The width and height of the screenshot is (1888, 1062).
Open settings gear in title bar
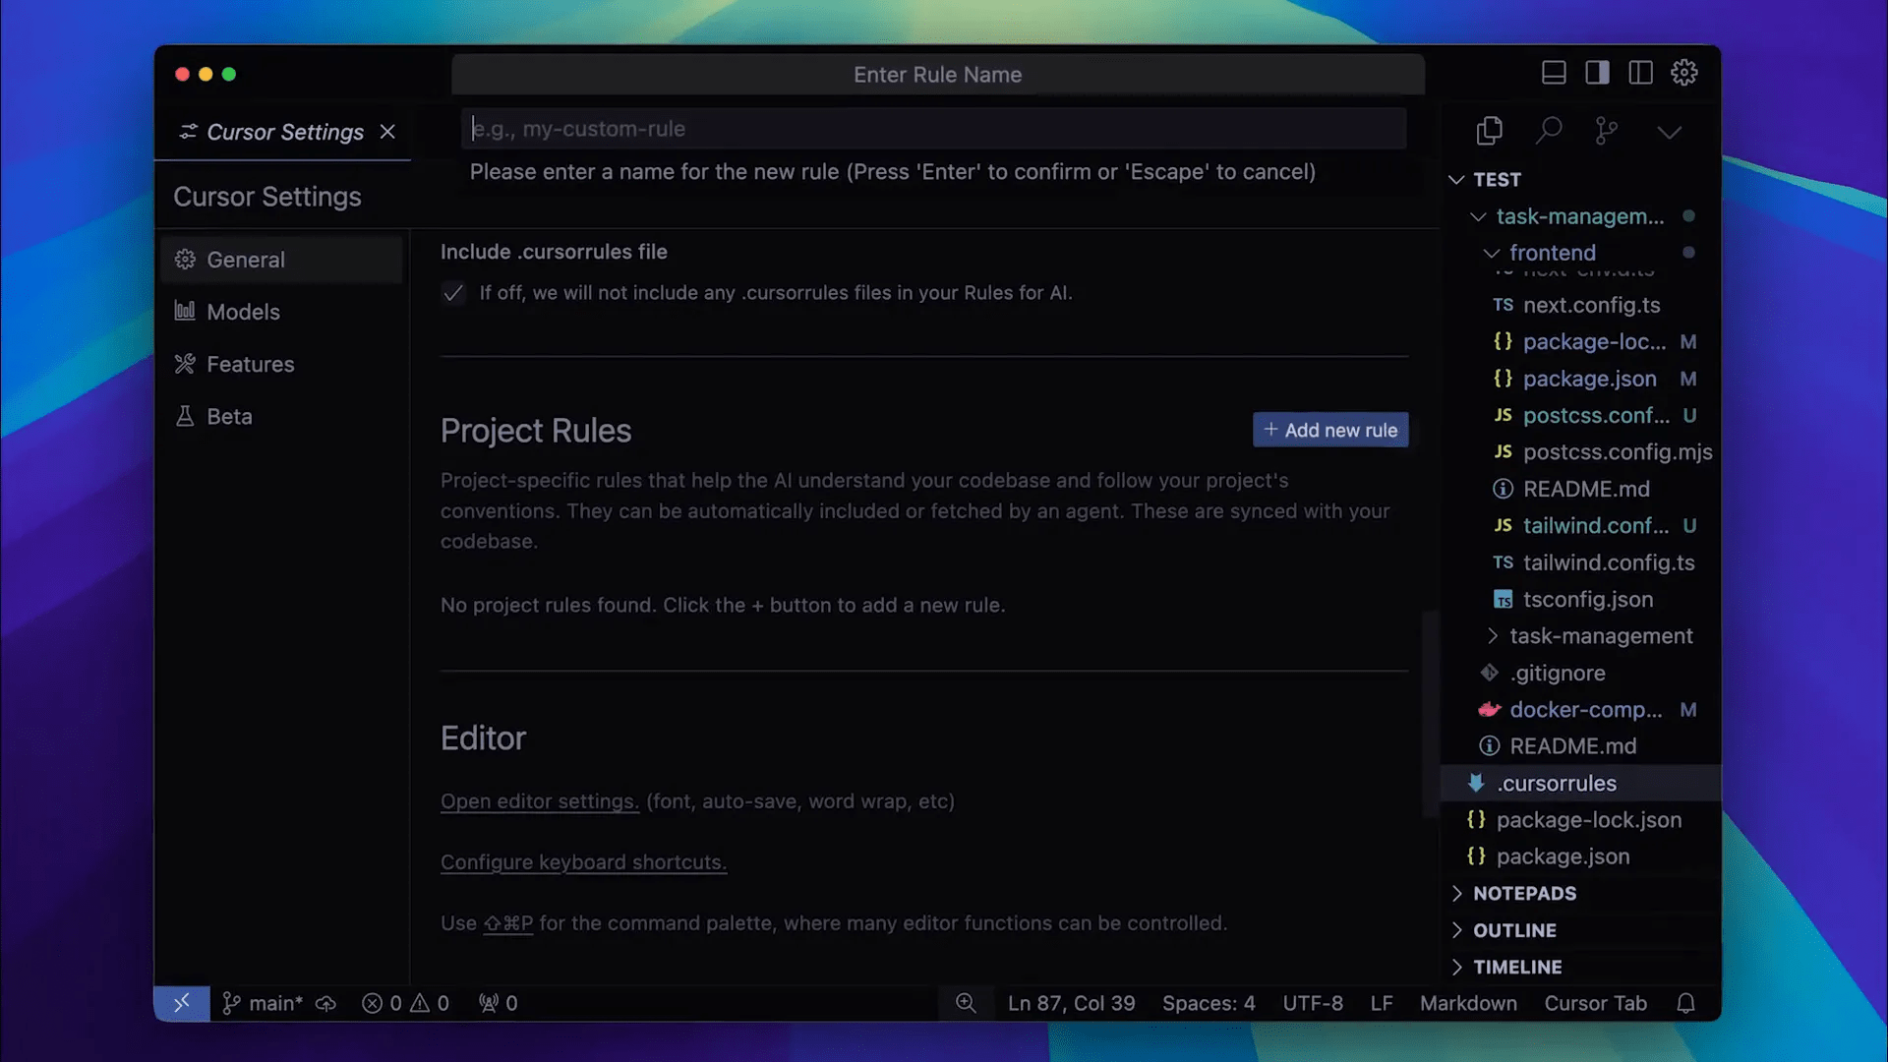click(x=1684, y=73)
